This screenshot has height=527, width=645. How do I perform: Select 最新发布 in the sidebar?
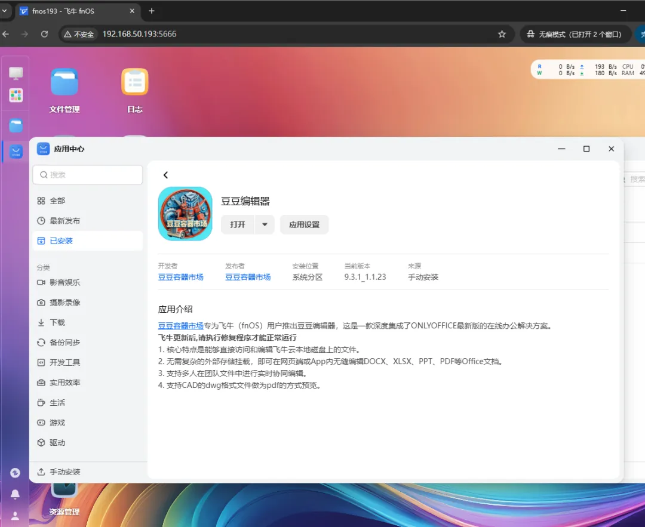[88, 221]
